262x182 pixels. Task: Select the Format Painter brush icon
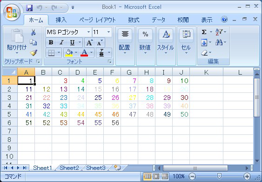click(x=34, y=53)
